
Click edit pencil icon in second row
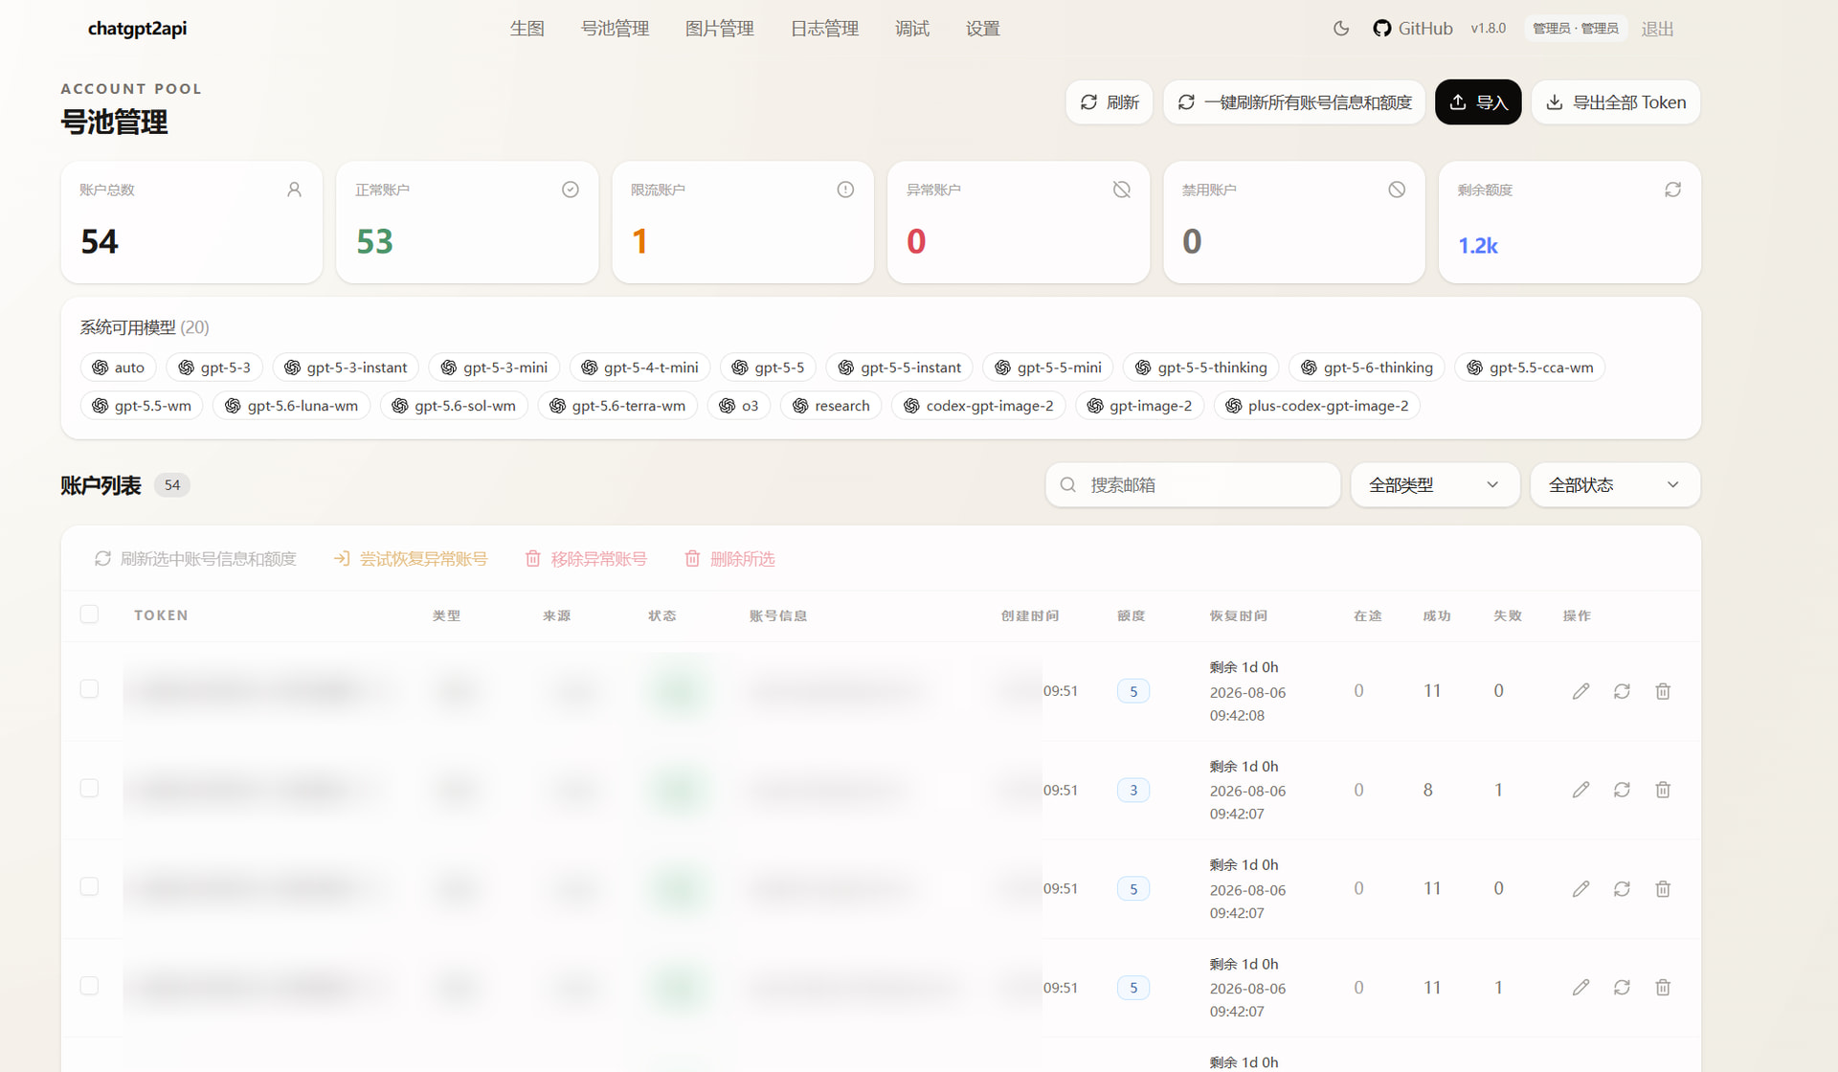[x=1580, y=790]
